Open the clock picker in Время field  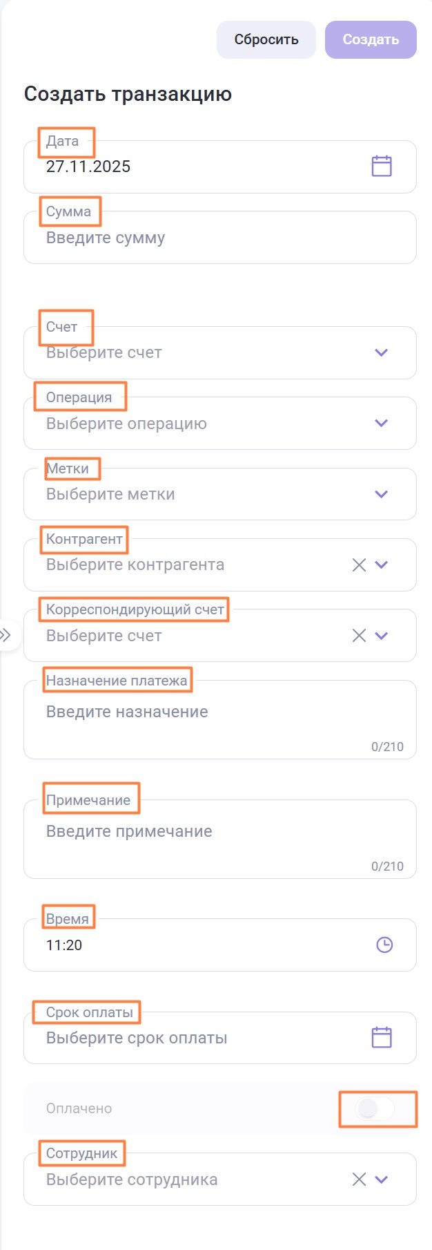(384, 945)
